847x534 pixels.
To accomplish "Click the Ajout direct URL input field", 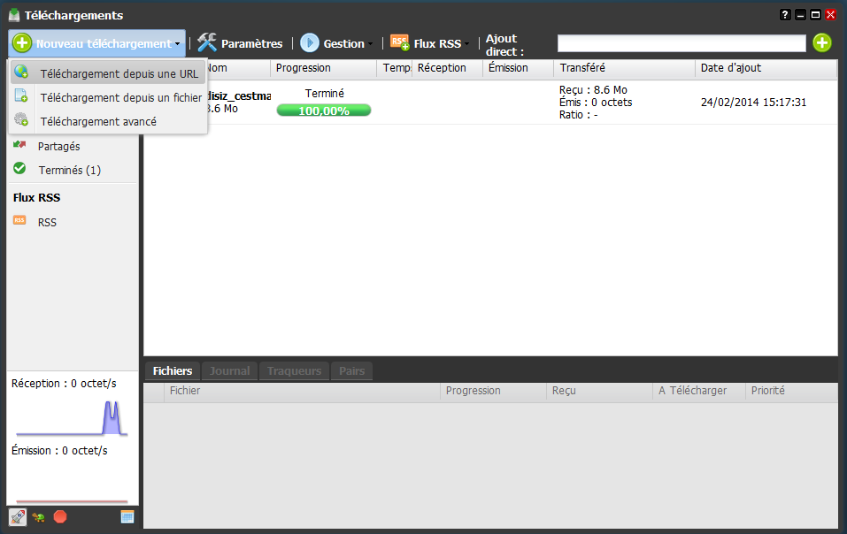I will (681, 43).
